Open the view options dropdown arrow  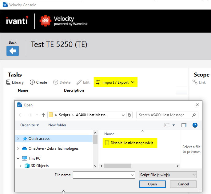(173, 125)
